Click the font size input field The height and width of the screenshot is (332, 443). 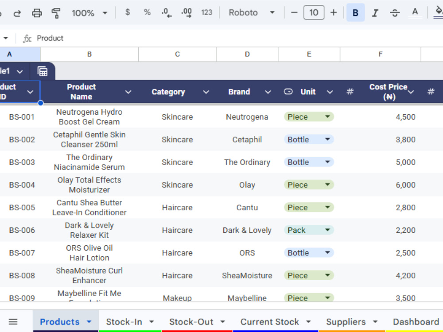click(314, 13)
